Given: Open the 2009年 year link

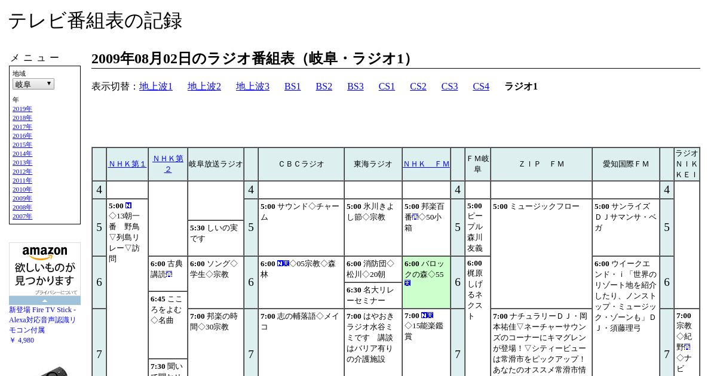Looking at the screenshot, I should (x=22, y=198).
